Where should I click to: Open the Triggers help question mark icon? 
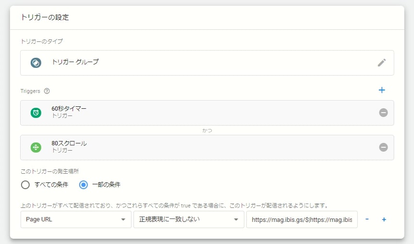pyautogui.click(x=47, y=91)
